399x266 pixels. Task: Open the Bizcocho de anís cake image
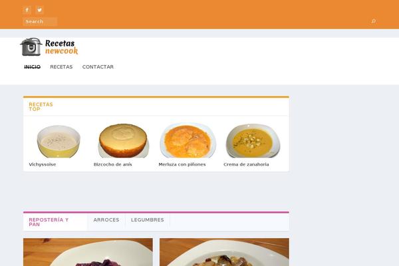click(x=123, y=140)
